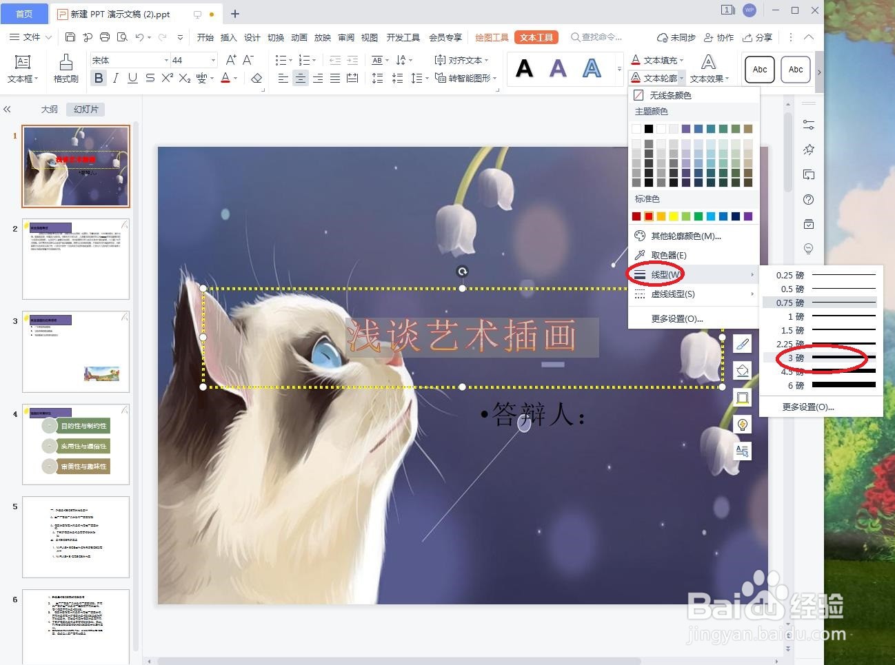Expand 虚线线型 dash style submenu
This screenshot has height=665, width=895.
[694, 294]
